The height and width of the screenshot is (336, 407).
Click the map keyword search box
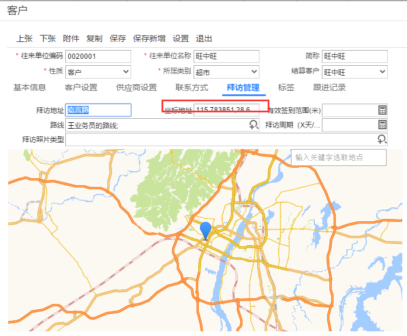coord(339,157)
